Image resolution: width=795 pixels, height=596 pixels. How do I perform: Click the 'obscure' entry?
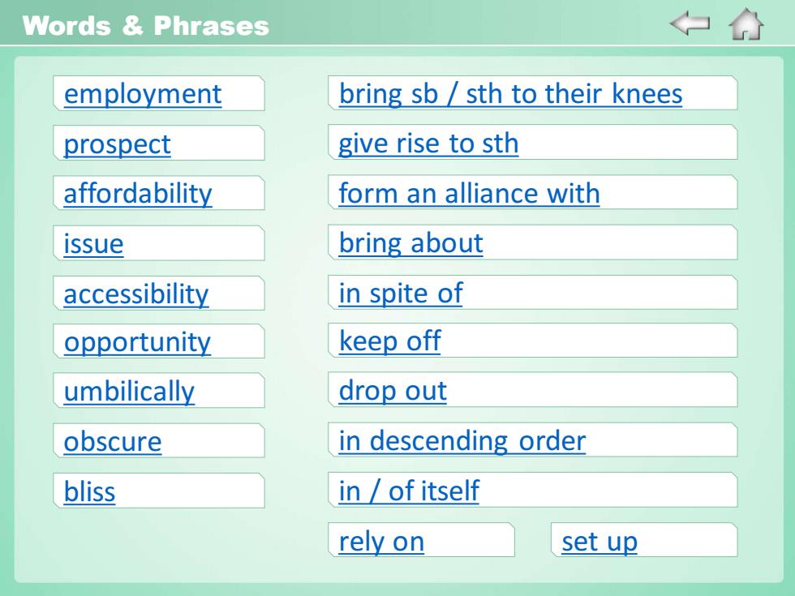click(113, 441)
